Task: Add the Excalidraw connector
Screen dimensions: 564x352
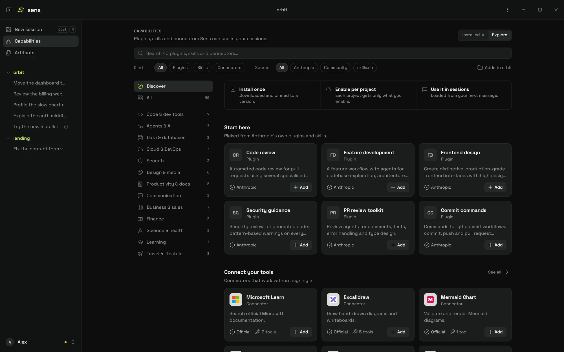Action: pyautogui.click(x=398, y=332)
